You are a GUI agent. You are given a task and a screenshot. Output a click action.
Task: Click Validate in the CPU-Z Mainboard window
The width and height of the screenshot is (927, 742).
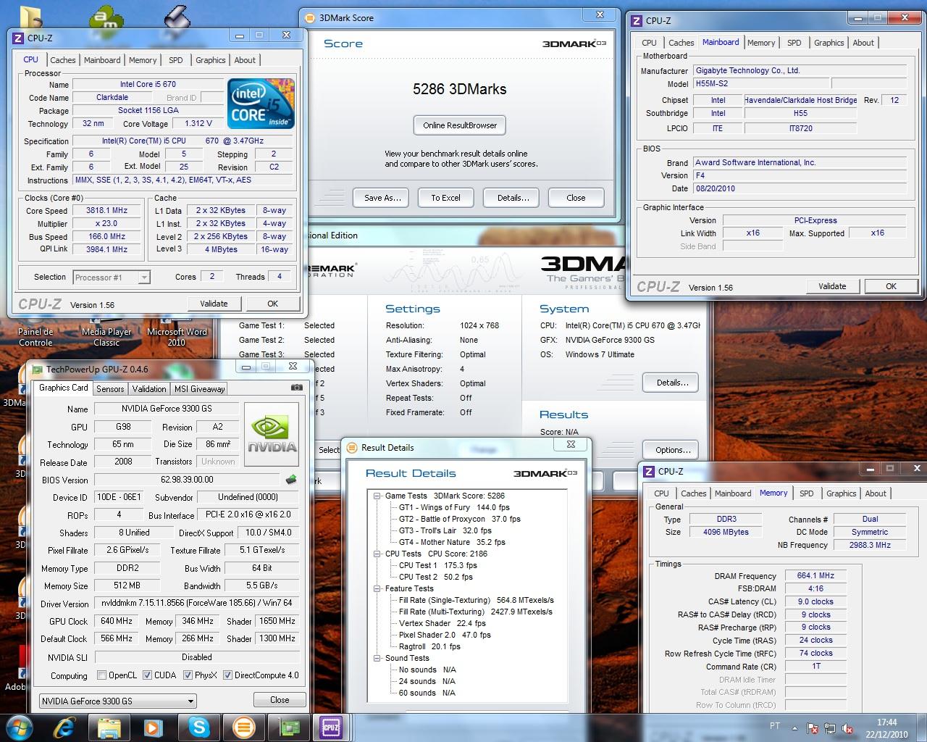[832, 286]
